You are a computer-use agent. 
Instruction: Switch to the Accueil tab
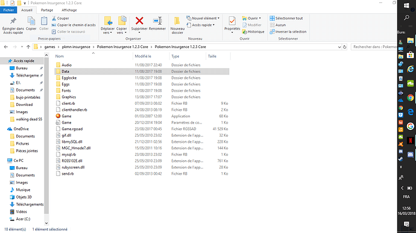coord(27,10)
